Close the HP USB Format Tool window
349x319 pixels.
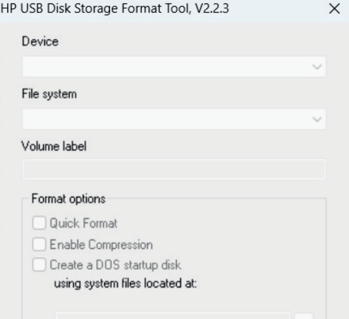click(x=334, y=10)
